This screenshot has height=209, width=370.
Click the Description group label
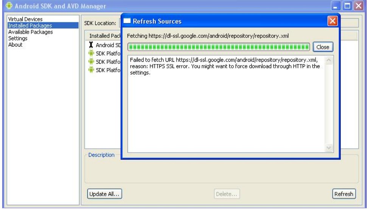click(101, 155)
